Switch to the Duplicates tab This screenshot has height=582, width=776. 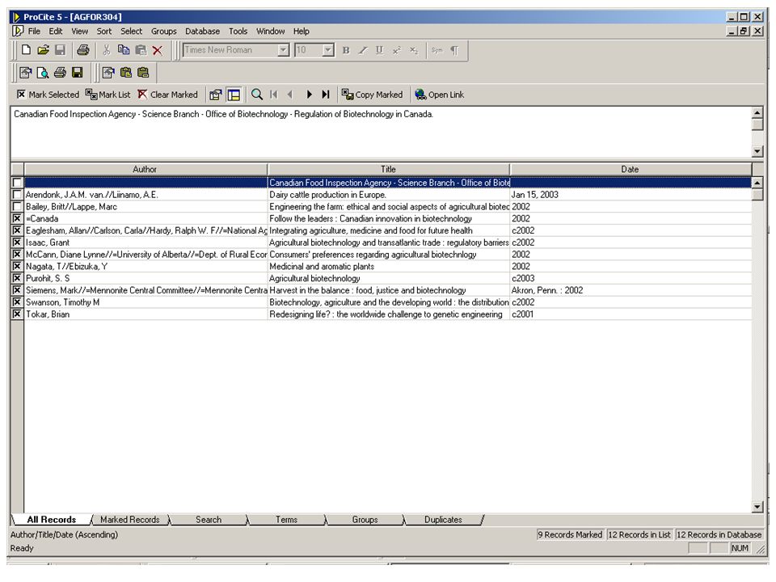click(x=443, y=520)
